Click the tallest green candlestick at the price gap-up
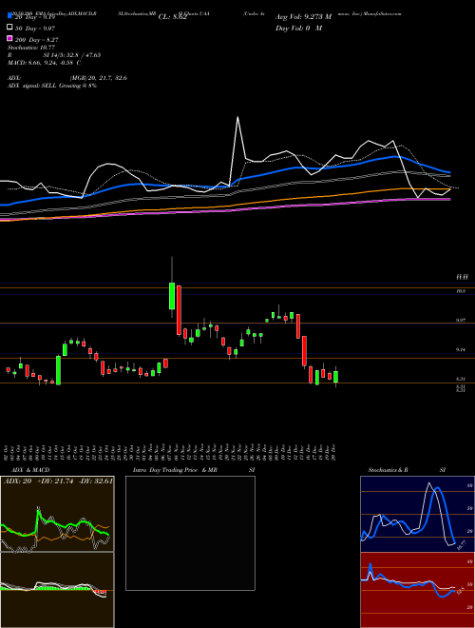The image size is (475, 628). click(172, 296)
